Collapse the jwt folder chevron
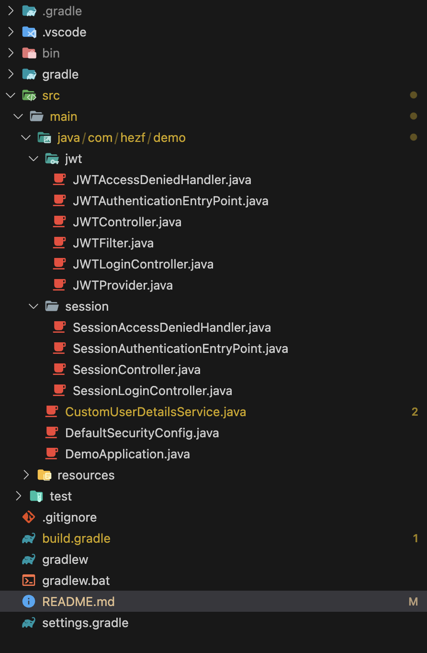Image resolution: width=427 pixels, height=653 pixels. (34, 159)
